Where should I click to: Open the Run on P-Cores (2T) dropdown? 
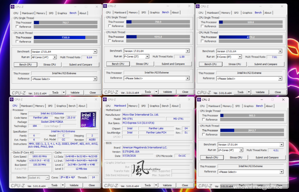click(147, 56)
